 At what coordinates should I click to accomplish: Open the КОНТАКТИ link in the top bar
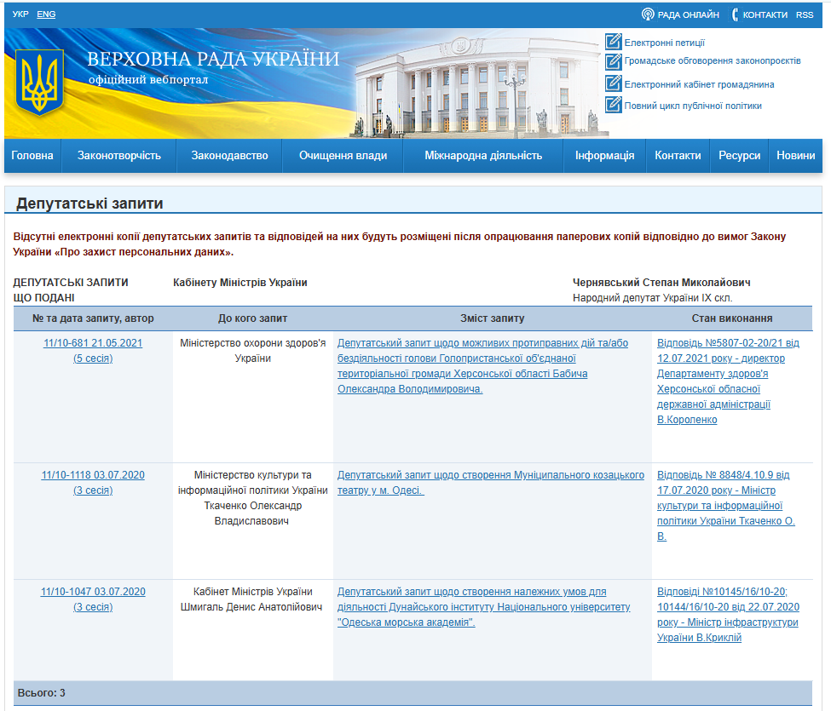click(x=765, y=14)
